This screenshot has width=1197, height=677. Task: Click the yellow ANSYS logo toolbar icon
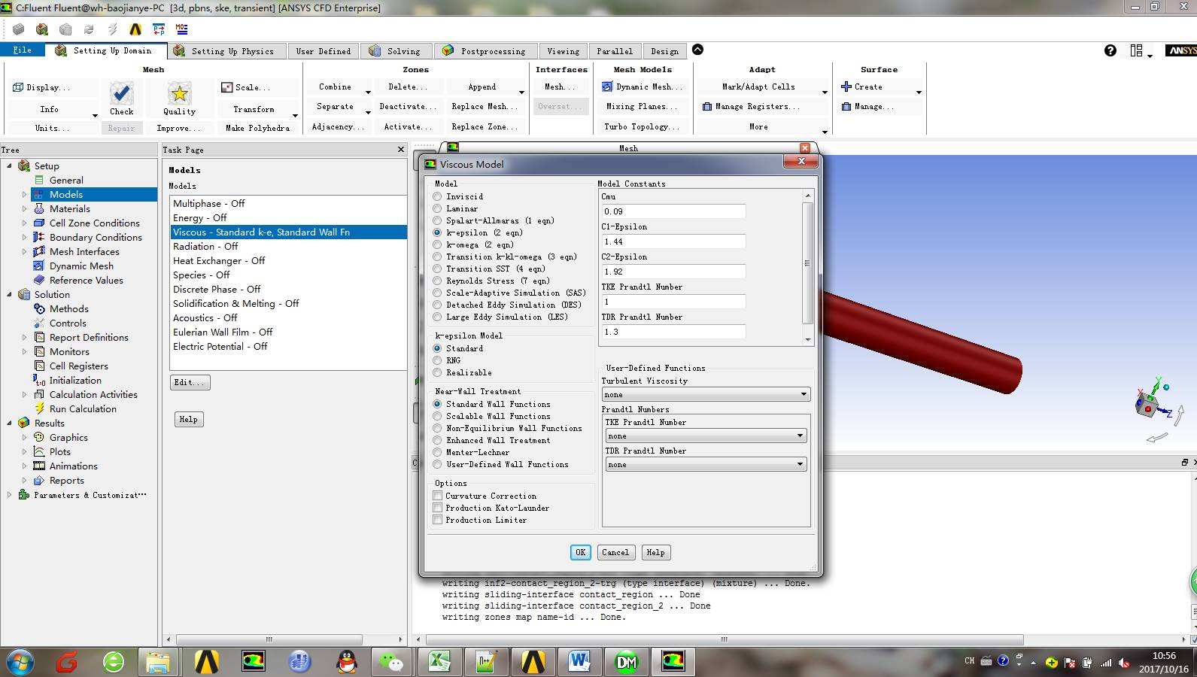tap(135, 29)
